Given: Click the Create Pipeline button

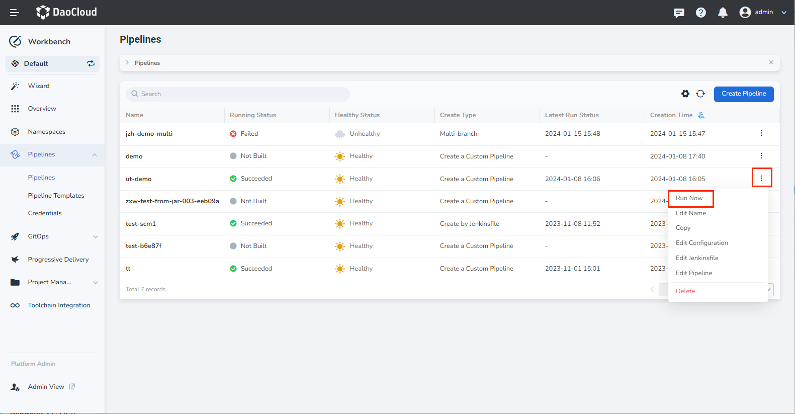Looking at the screenshot, I should tap(743, 94).
